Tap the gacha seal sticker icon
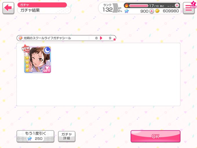This screenshot has width=197, height=148. coord(21,38)
